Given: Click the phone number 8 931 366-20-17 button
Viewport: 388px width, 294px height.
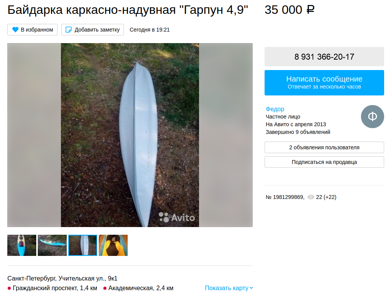Looking at the screenshot, I should pos(324,57).
